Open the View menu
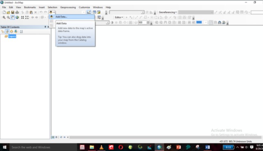 (18, 8)
